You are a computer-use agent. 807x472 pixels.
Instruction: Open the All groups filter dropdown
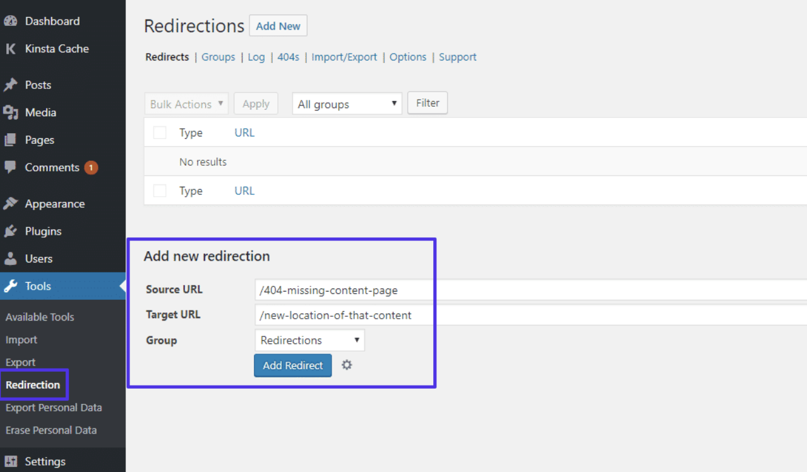pos(347,104)
